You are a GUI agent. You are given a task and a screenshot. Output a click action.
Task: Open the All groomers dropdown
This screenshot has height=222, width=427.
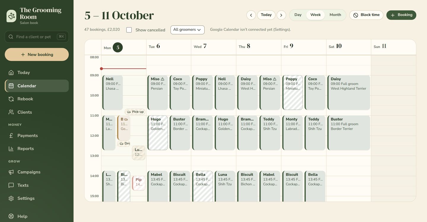[x=187, y=30]
